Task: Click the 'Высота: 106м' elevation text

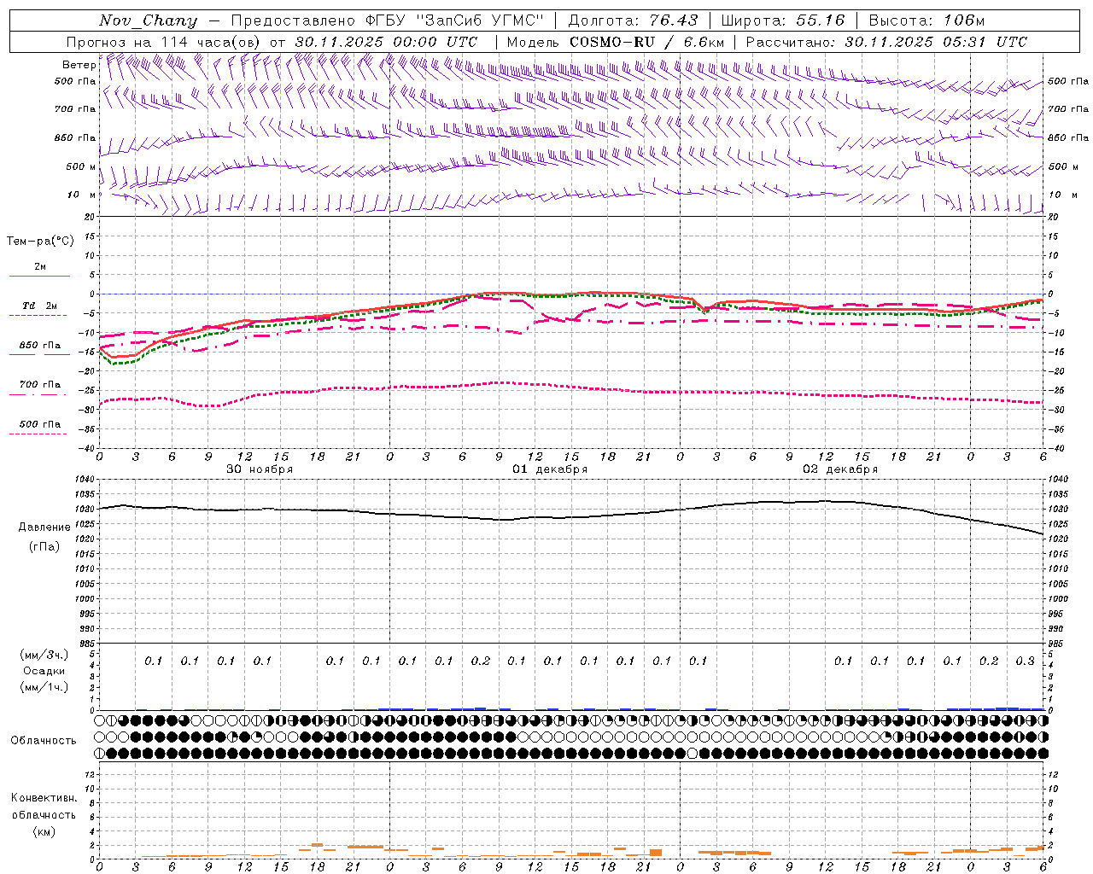Action: [926, 20]
